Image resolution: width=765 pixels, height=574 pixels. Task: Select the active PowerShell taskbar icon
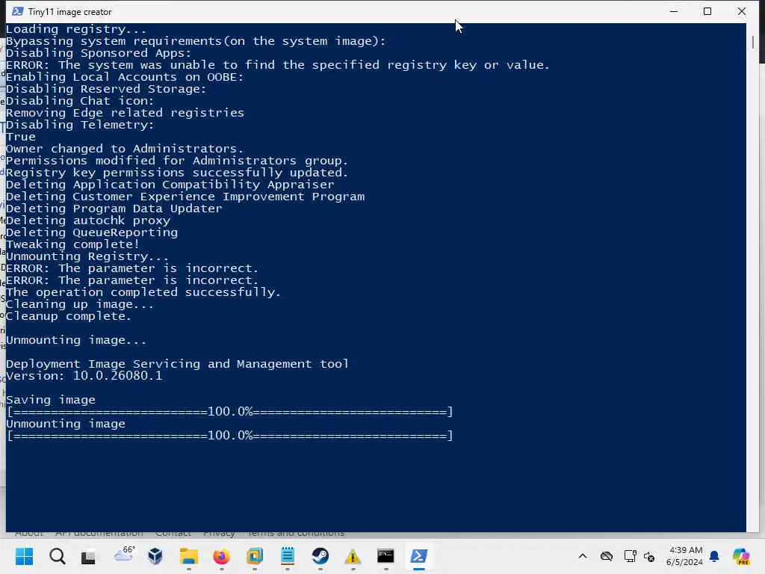click(418, 556)
